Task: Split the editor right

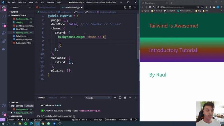Action: click(130, 7)
